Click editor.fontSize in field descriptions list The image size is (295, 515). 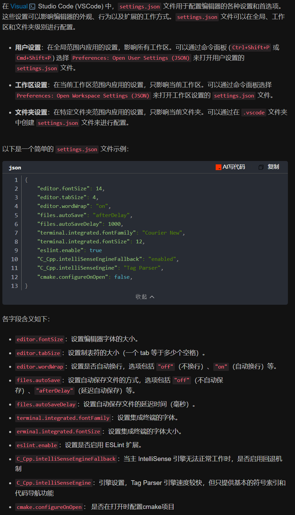[x=40, y=340]
